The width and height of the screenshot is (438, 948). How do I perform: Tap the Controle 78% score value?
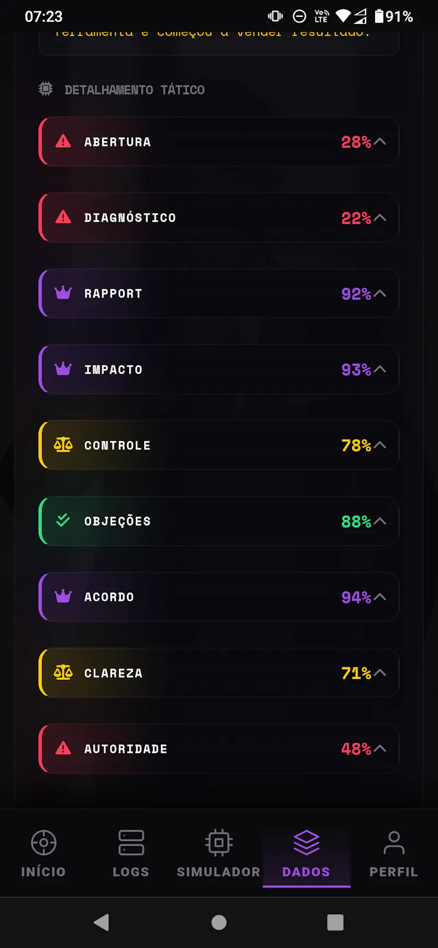[356, 445]
